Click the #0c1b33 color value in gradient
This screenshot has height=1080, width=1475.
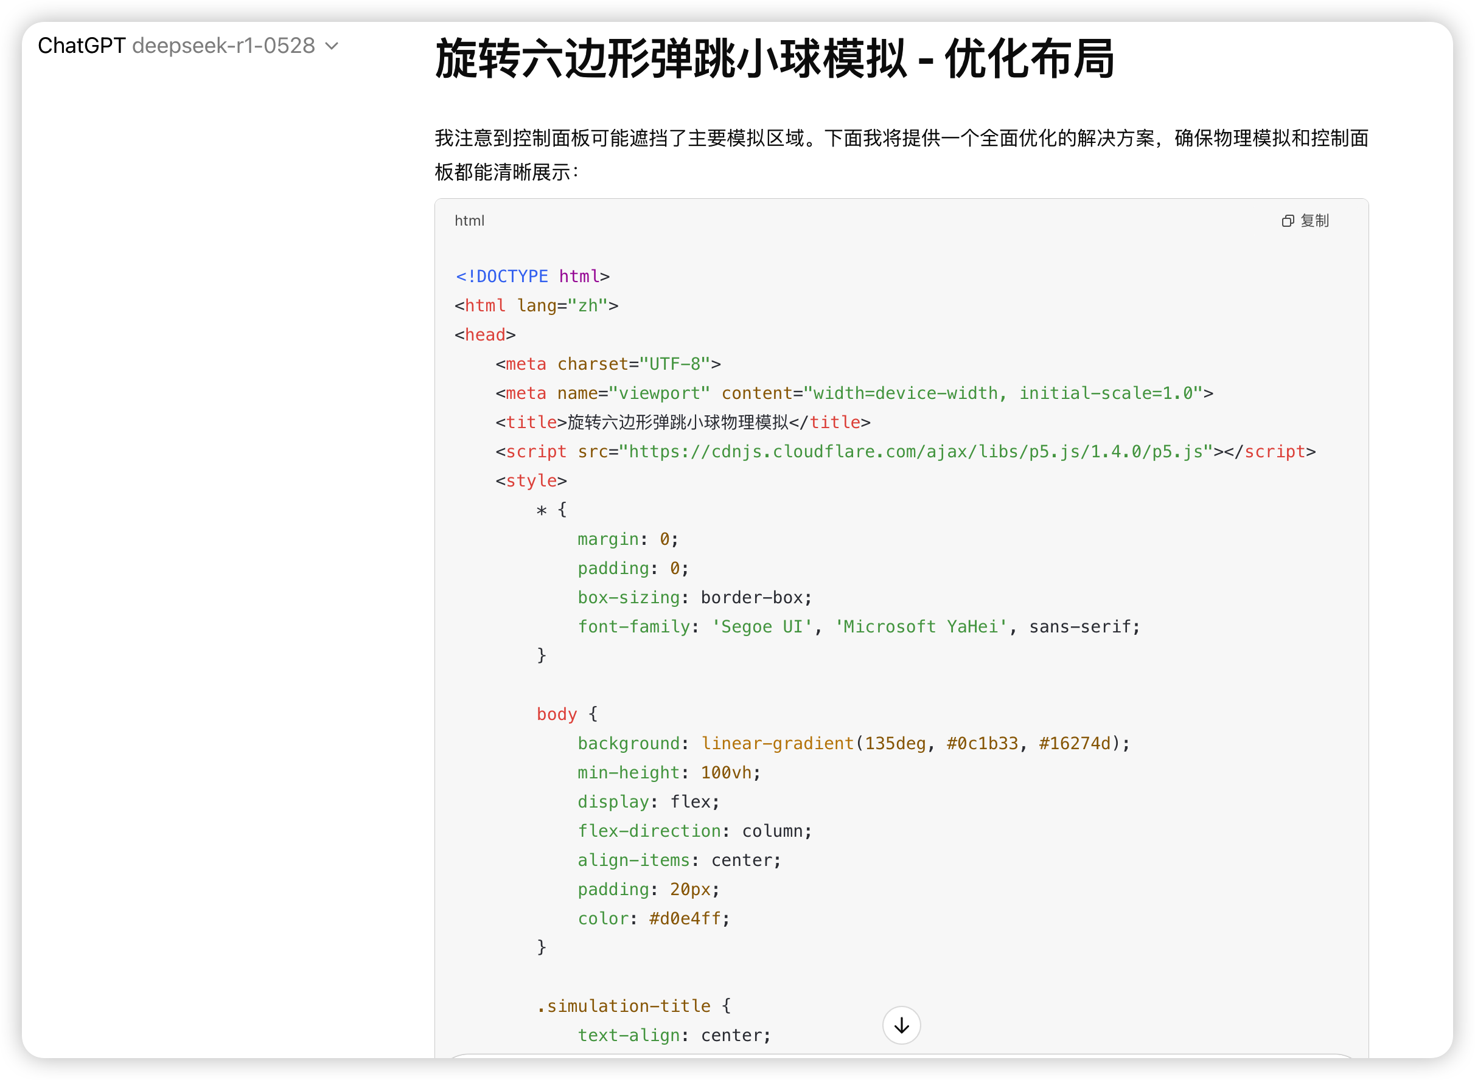982,743
